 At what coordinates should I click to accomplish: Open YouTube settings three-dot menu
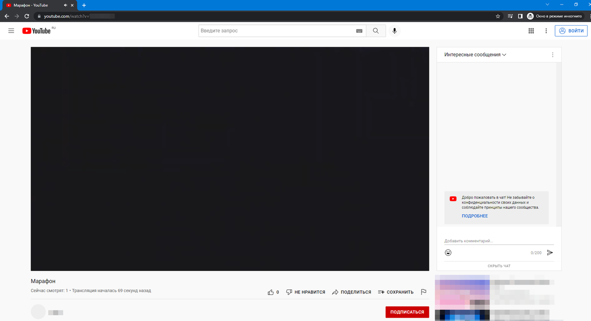click(x=546, y=31)
